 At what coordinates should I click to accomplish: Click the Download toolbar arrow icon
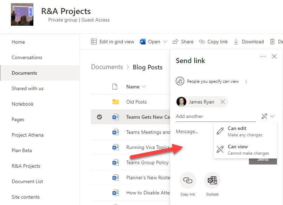pos(236,42)
